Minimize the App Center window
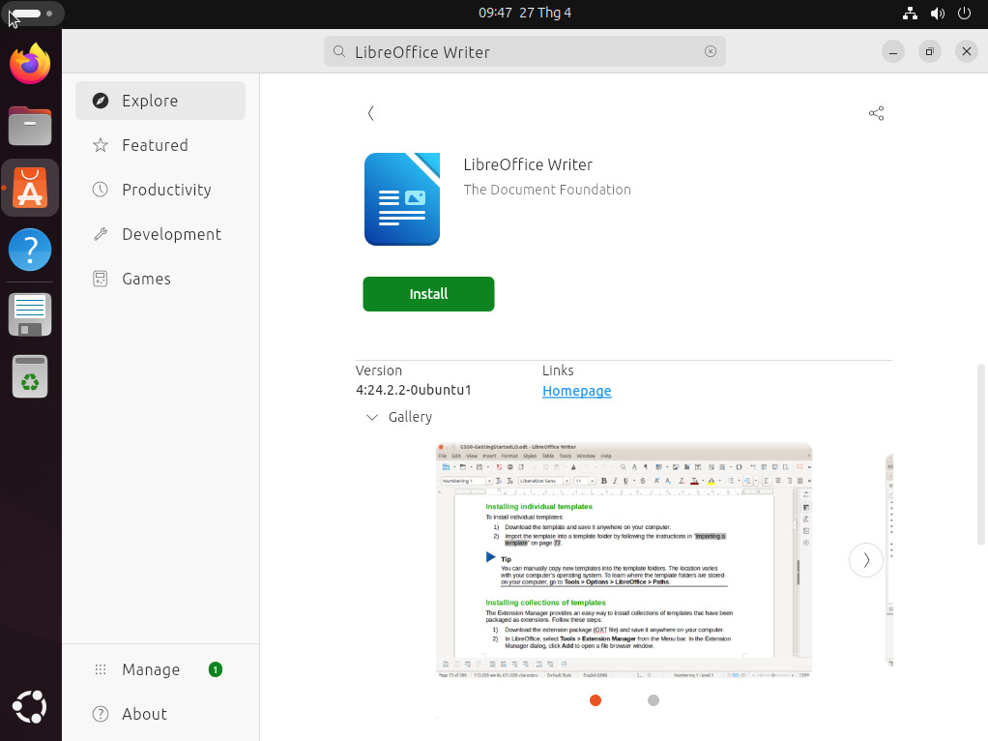The image size is (988, 741). [893, 51]
